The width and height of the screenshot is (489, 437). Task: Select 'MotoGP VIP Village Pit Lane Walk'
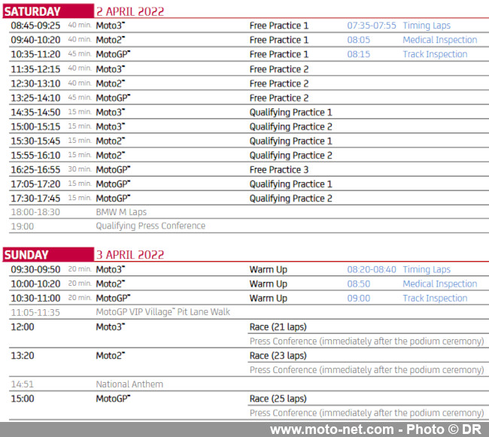162,312
